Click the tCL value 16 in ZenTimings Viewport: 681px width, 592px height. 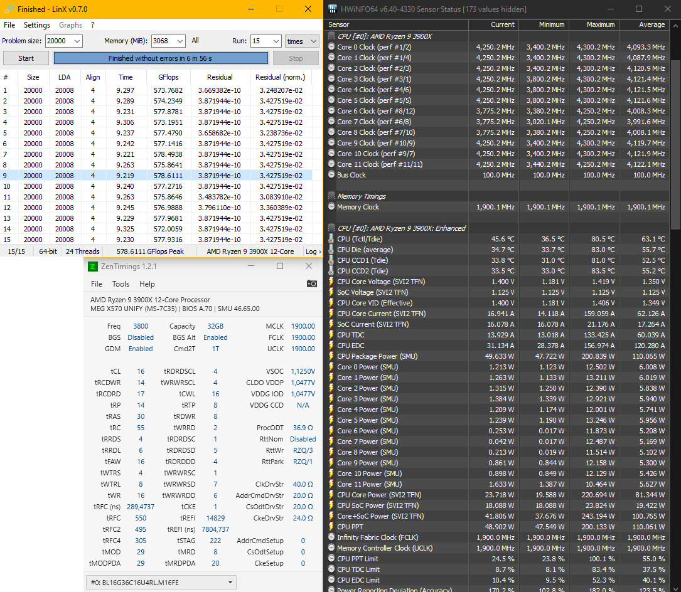(141, 371)
